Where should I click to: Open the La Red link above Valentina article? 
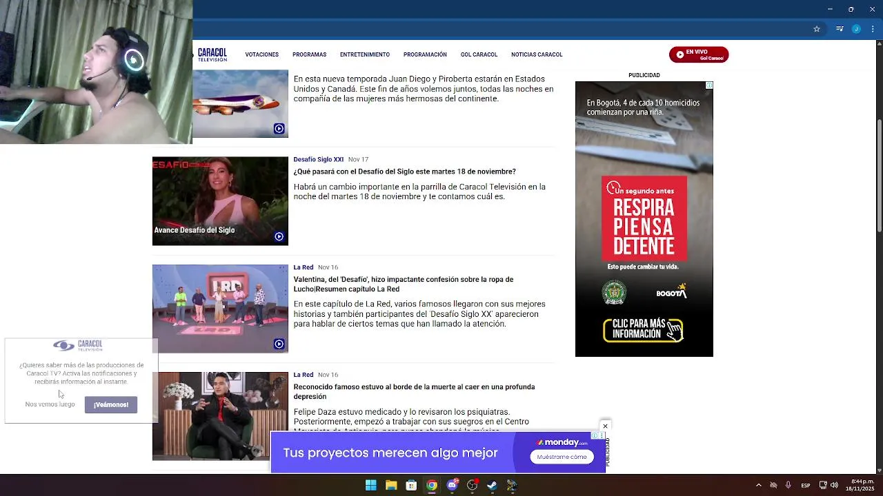(304, 267)
